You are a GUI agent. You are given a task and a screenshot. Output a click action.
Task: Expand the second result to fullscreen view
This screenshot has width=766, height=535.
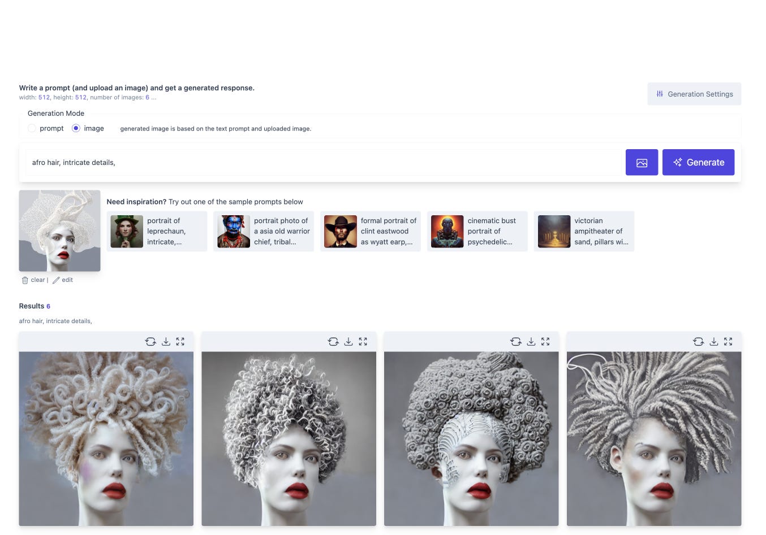[x=363, y=341]
